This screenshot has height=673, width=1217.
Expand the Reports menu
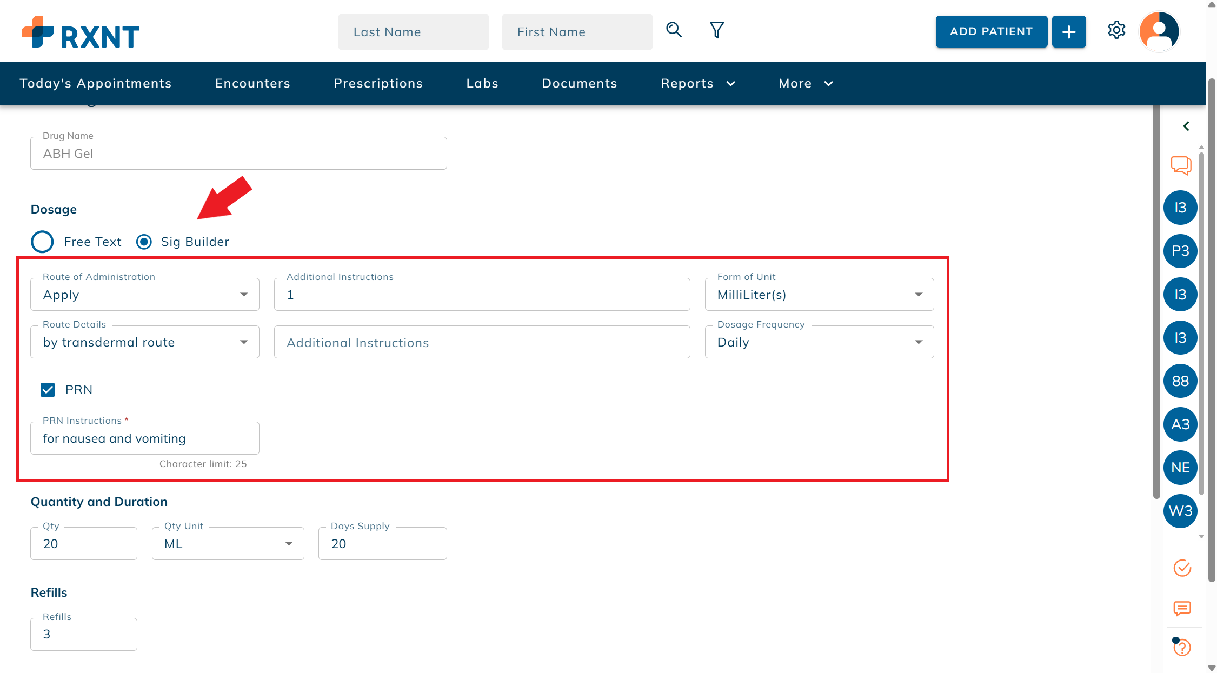click(x=697, y=83)
